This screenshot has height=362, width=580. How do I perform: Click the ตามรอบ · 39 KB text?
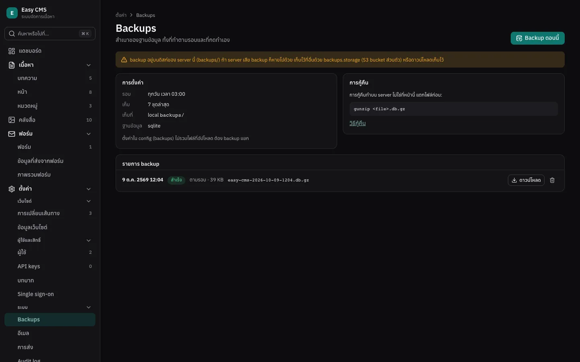pos(206,180)
